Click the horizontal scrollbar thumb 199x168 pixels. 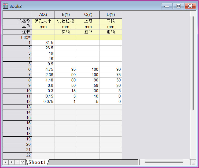pos(164,162)
